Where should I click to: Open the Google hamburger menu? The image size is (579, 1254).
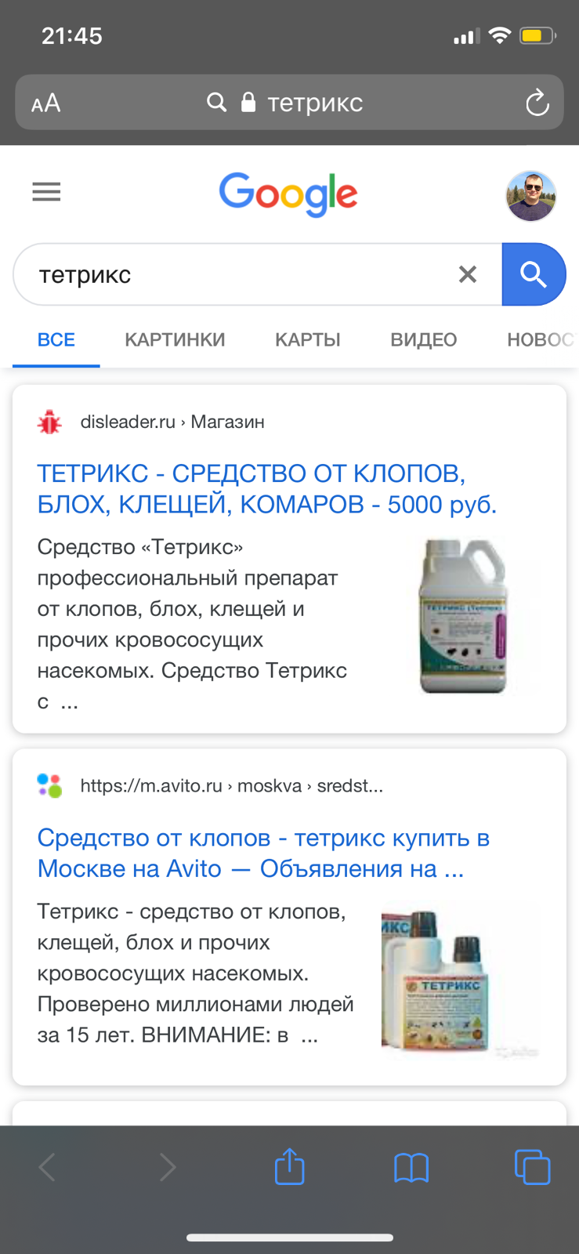coord(46,191)
